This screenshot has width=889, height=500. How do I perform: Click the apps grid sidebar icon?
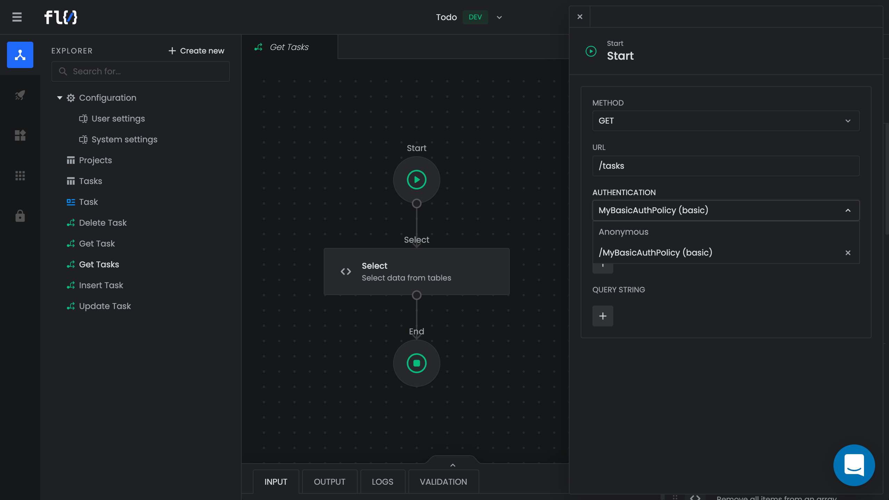pos(20,176)
